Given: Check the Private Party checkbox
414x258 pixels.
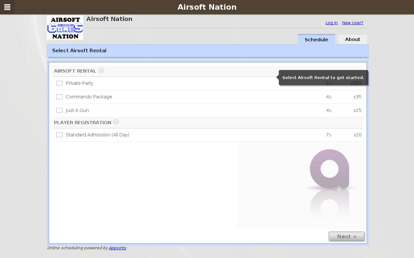Looking at the screenshot, I should click(60, 83).
